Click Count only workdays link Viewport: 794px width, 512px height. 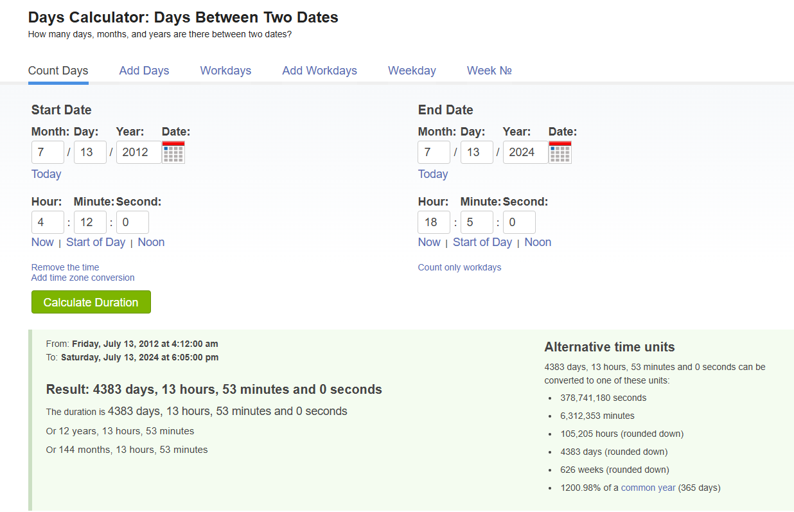click(459, 267)
